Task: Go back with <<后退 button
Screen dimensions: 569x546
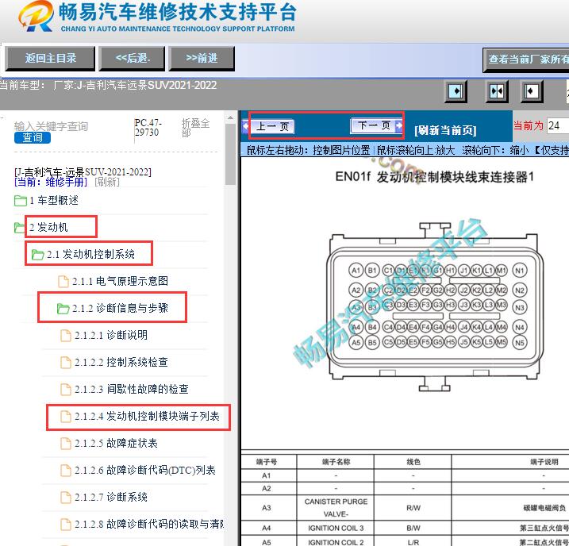Action: pyautogui.click(x=132, y=58)
